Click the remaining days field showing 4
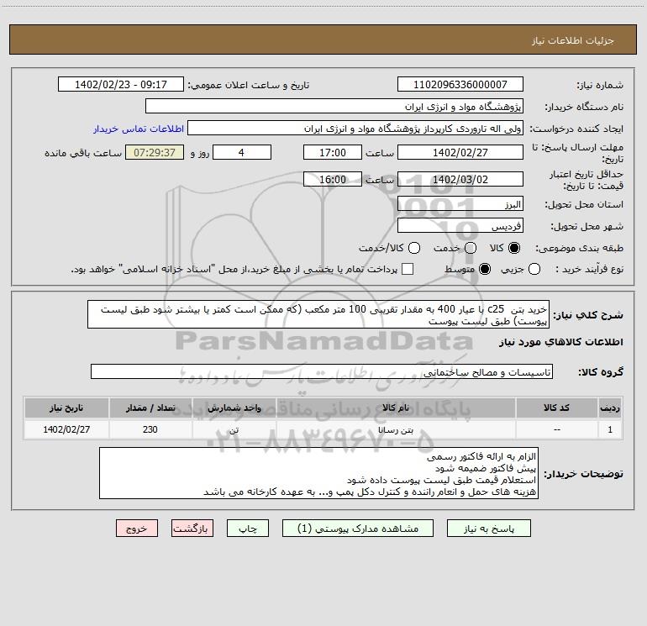647x626 pixels. coord(242,152)
